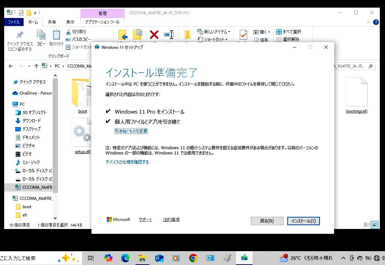Click the Back (戻る) button
The width and height of the screenshot is (385, 265).
tap(267, 221)
